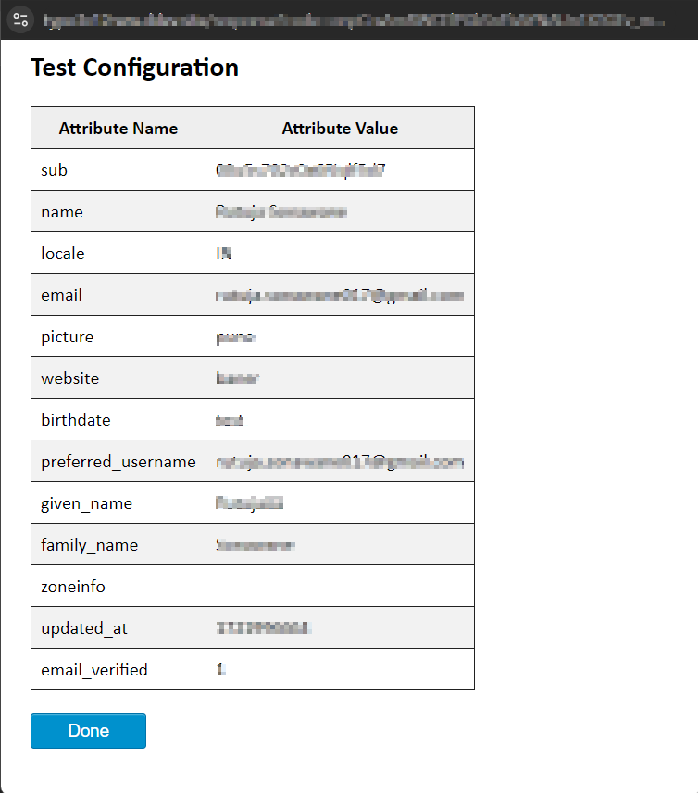Click the Test Configuration heading
Viewport: 698px width, 793px height.
[134, 68]
